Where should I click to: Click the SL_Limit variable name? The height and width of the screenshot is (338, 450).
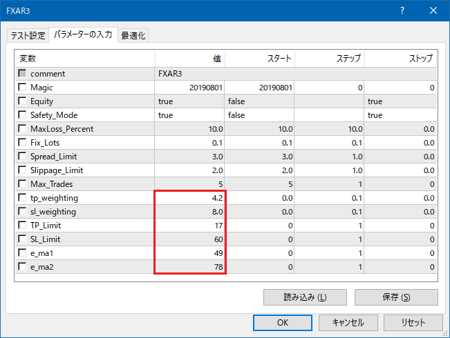pos(45,239)
